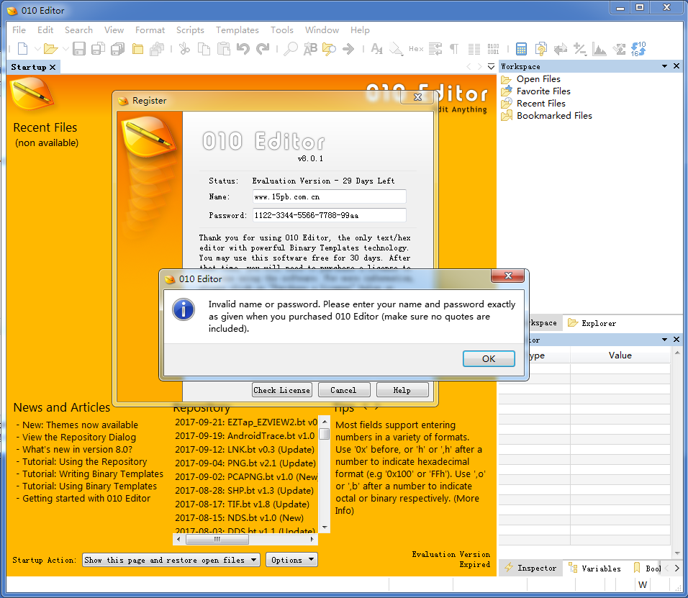Click the Font toolbar icon

click(376, 49)
